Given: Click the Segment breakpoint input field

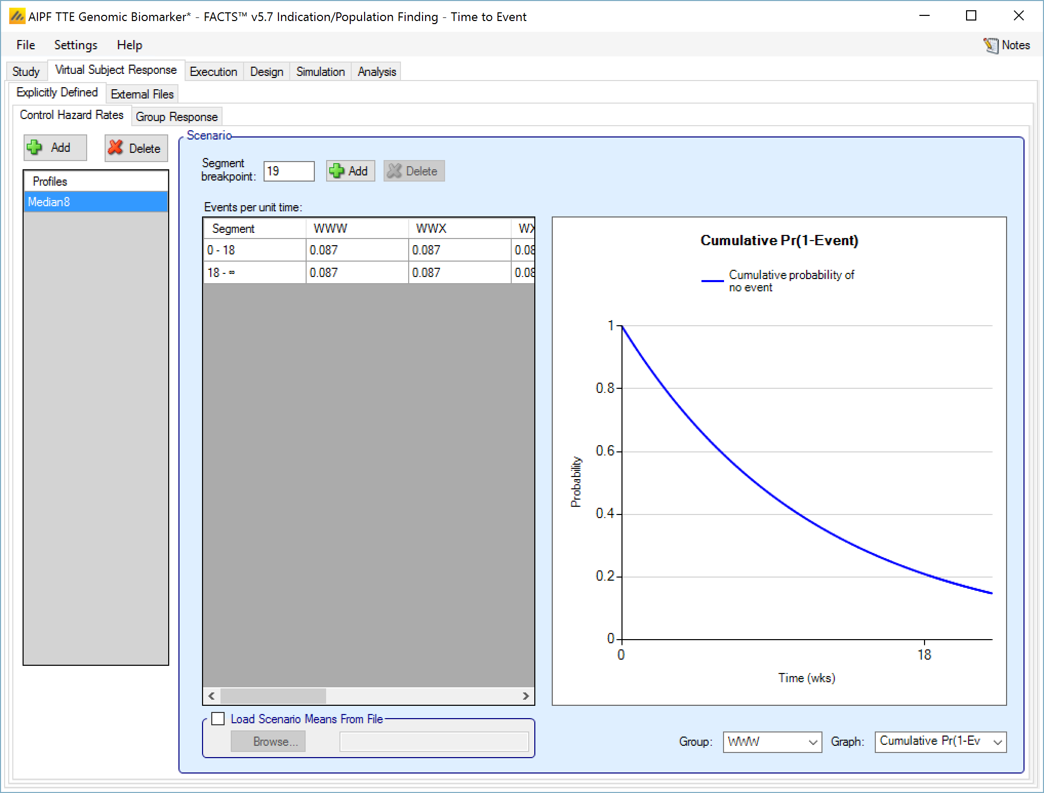Looking at the screenshot, I should [x=289, y=171].
